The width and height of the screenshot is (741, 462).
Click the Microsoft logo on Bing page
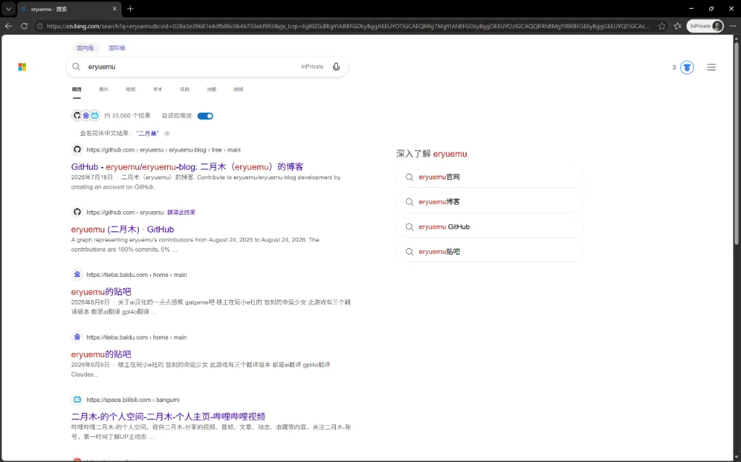[x=22, y=67]
